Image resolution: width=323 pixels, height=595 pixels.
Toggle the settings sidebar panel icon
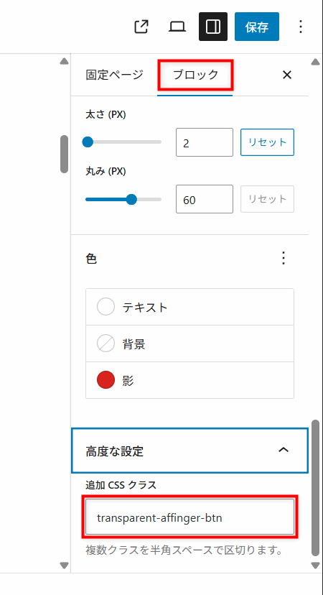point(213,27)
